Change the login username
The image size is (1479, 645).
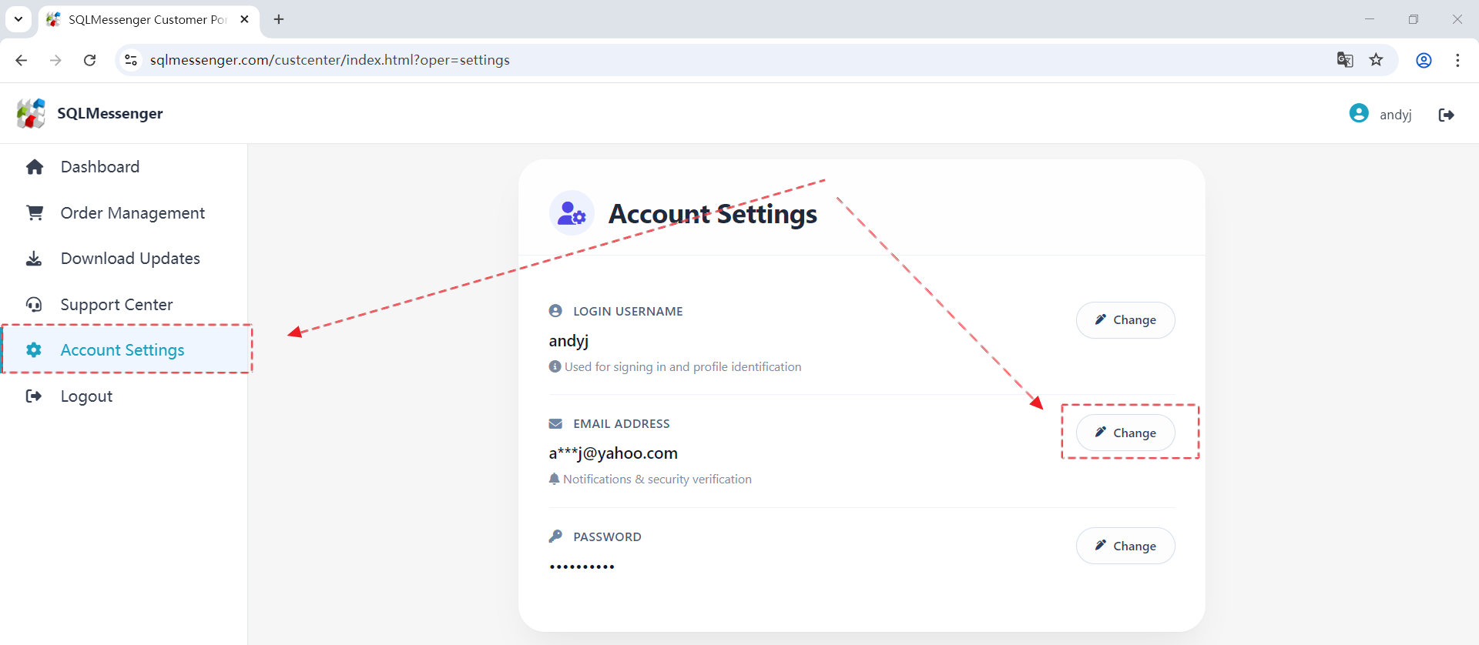click(x=1125, y=320)
